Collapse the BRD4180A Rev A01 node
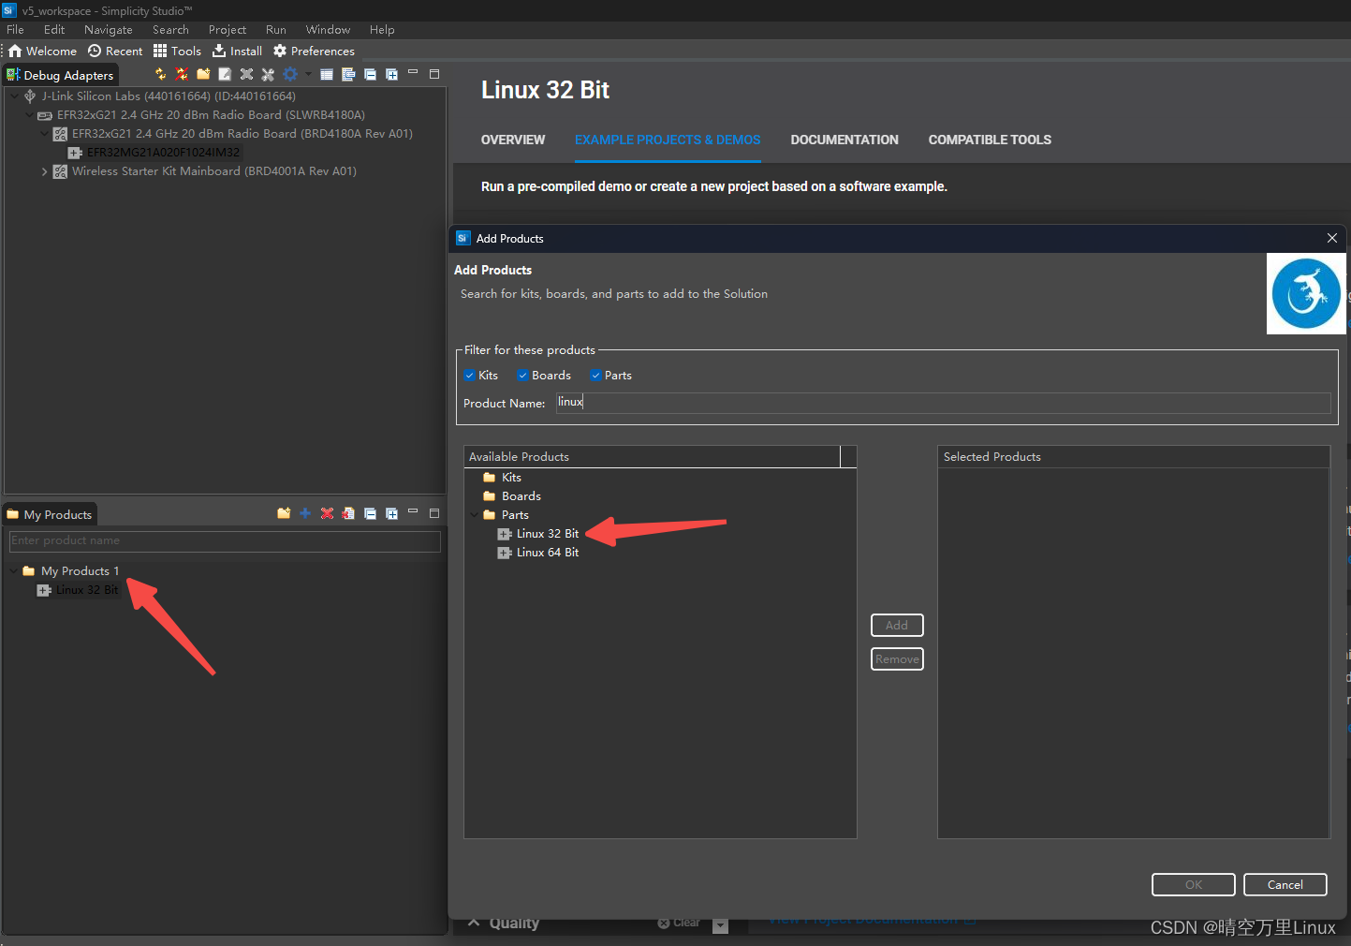The image size is (1351, 946). tap(44, 134)
